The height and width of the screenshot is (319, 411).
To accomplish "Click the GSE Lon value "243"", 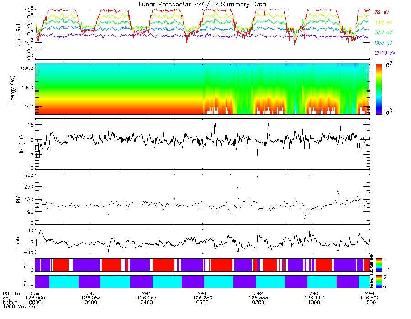I will coord(314,293).
